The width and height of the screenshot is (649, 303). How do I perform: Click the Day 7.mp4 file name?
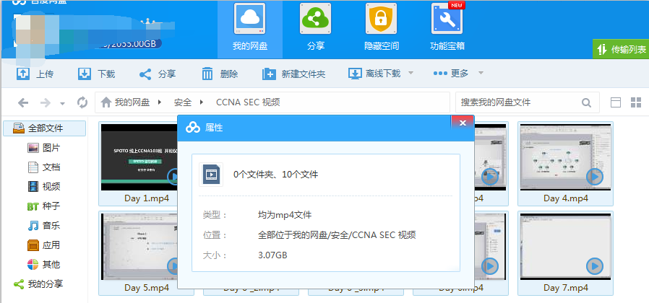tap(566, 288)
